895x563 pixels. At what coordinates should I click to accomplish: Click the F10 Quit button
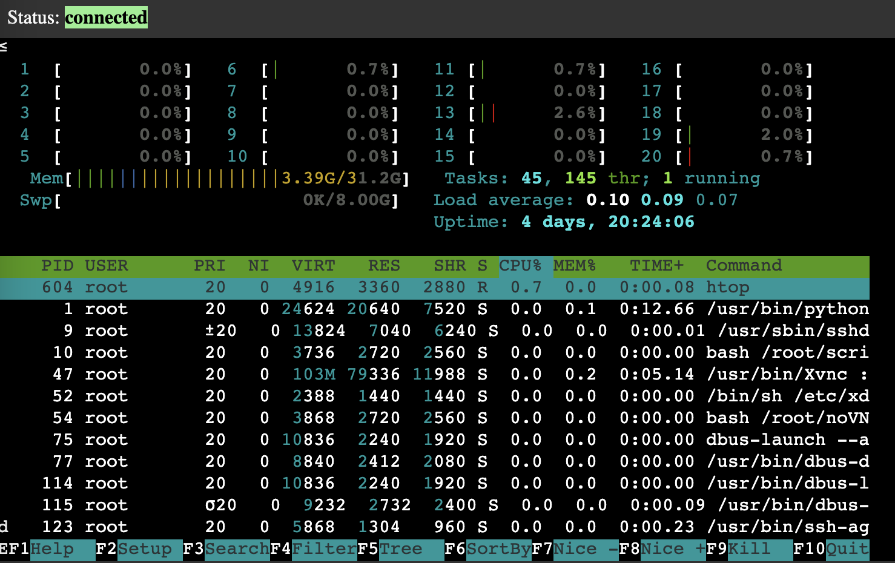pyautogui.click(x=831, y=549)
